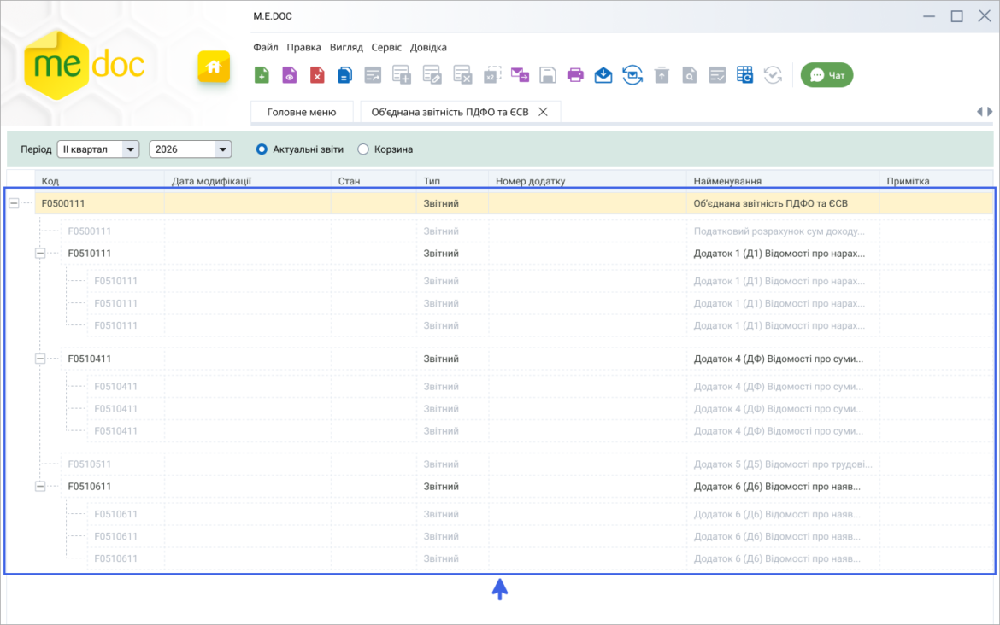Click the tab strip scroll-left arrow
Viewport: 1000px width, 625px height.
click(979, 112)
